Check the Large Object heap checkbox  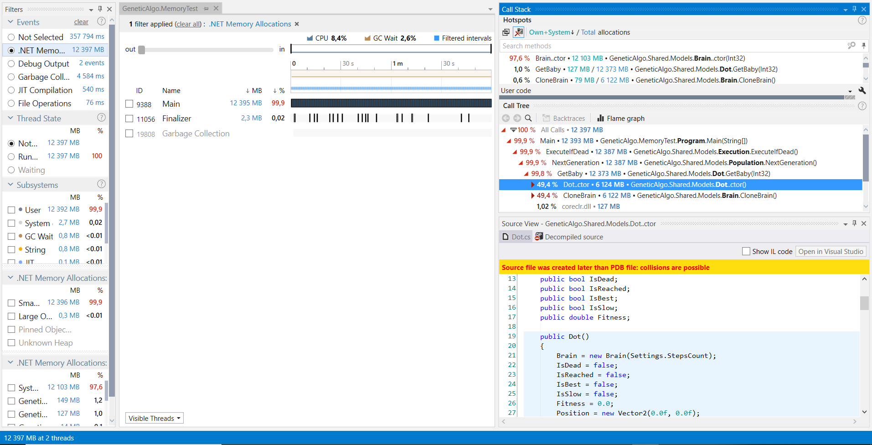coord(11,316)
